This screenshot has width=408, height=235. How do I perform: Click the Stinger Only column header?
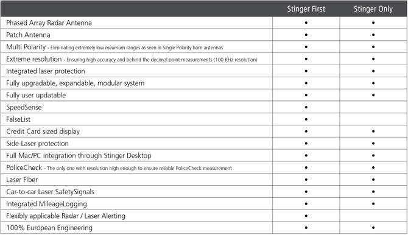[x=373, y=9]
